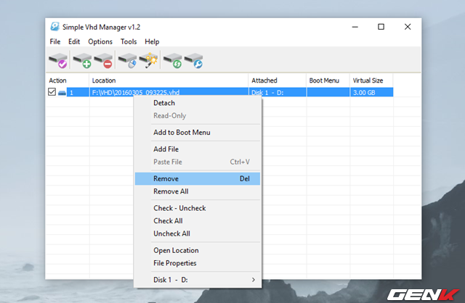This screenshot has height=303, width=465.
Task: Click the Disk 1 - D: attached cell in row 1
Action: click(x=278, y=92)
